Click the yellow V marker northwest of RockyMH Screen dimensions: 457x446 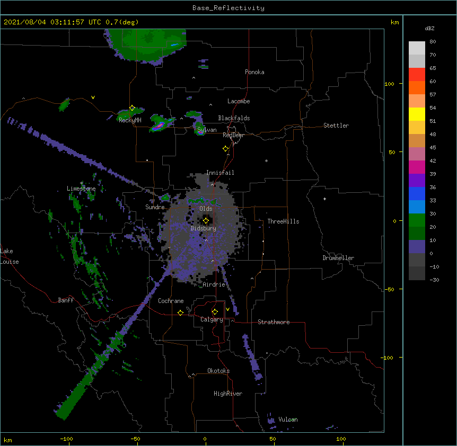tap(93, 97)
